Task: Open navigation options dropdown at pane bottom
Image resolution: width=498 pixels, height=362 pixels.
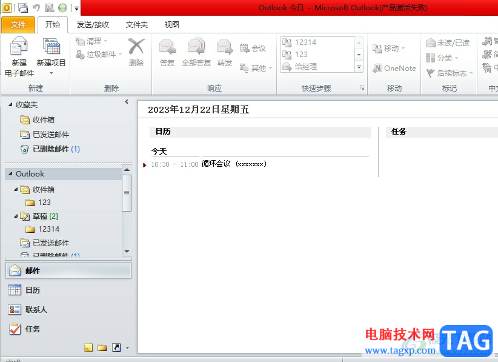Action: pyautogui.click(x=127, y=347)
